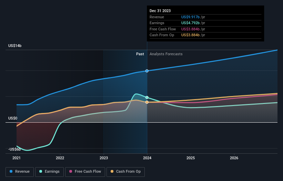283x181 pixels.
Task: Click the Earnings row label in tooltip
Action: click(157, 23)
